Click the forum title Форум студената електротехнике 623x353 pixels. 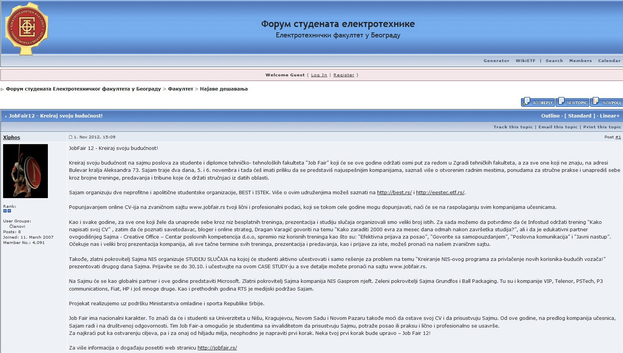click(x=338, y=24)
